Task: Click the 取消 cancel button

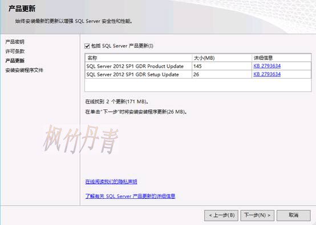Action: (293, 215)
